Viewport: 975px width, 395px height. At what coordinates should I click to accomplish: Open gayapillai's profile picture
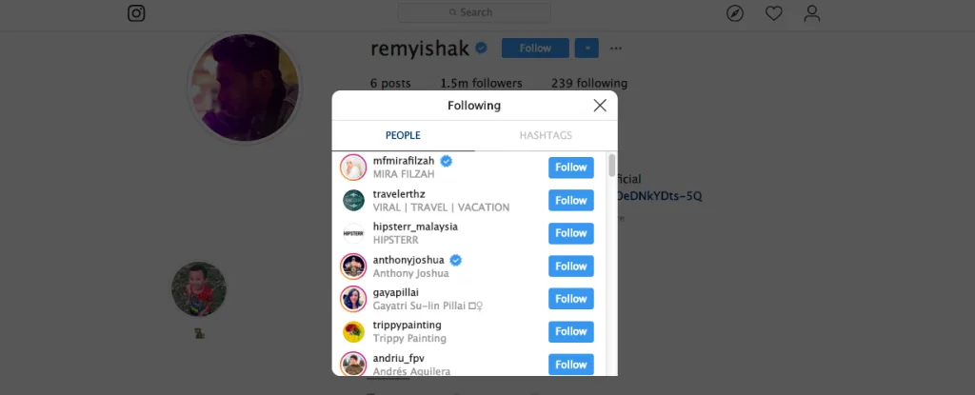tap(353, 299)
